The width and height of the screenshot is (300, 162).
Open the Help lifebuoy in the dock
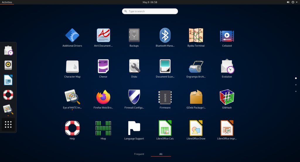point(8,95)
